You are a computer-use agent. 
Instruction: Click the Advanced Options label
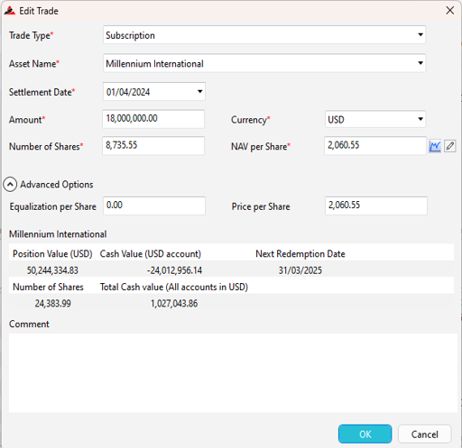[57, 185]
